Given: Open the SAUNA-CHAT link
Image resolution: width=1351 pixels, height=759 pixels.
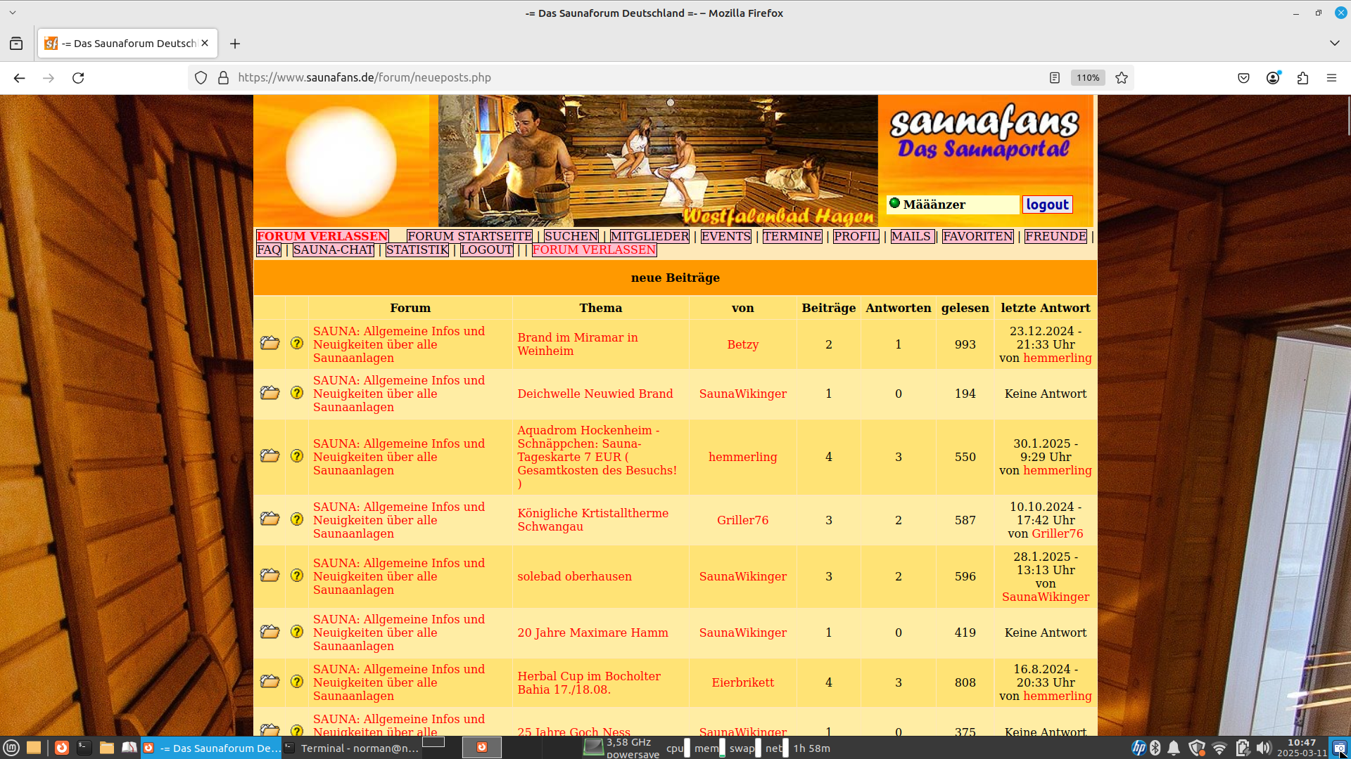Looking at the screenshot, I should pyautogui.click(x=334, y=249).
